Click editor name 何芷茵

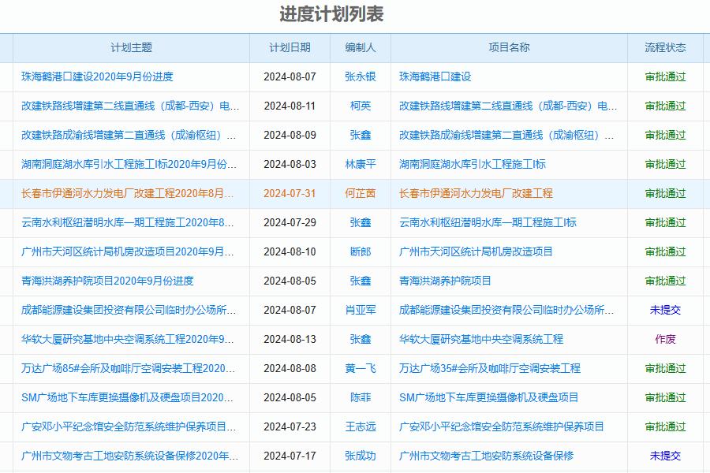(361, 193)
